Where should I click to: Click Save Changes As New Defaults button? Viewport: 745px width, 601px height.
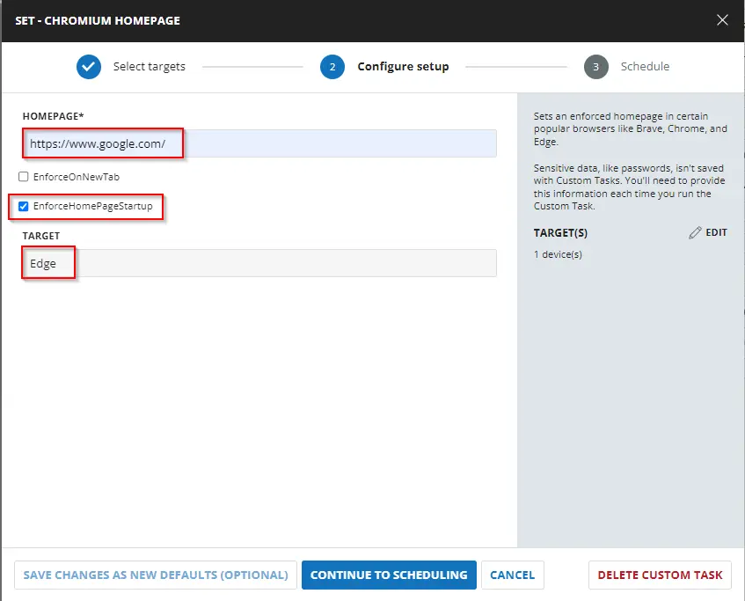(156, 575)
